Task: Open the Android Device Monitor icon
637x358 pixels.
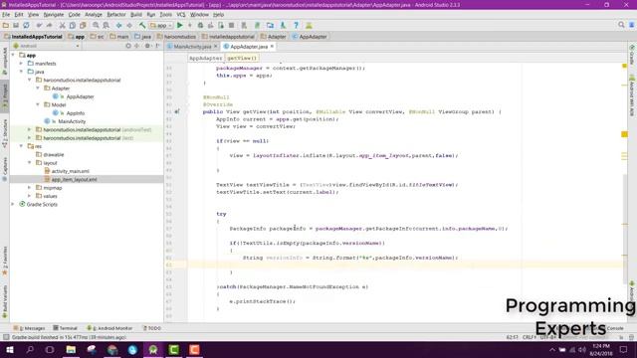Action: 309,25
